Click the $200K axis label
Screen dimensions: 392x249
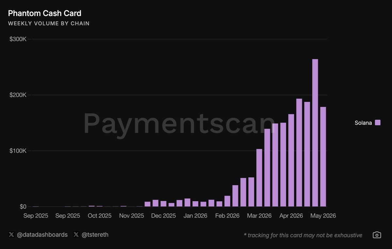point(18,95)
